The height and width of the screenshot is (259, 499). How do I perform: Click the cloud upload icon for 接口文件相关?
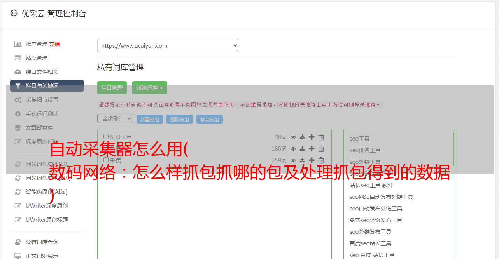point(18,72)
